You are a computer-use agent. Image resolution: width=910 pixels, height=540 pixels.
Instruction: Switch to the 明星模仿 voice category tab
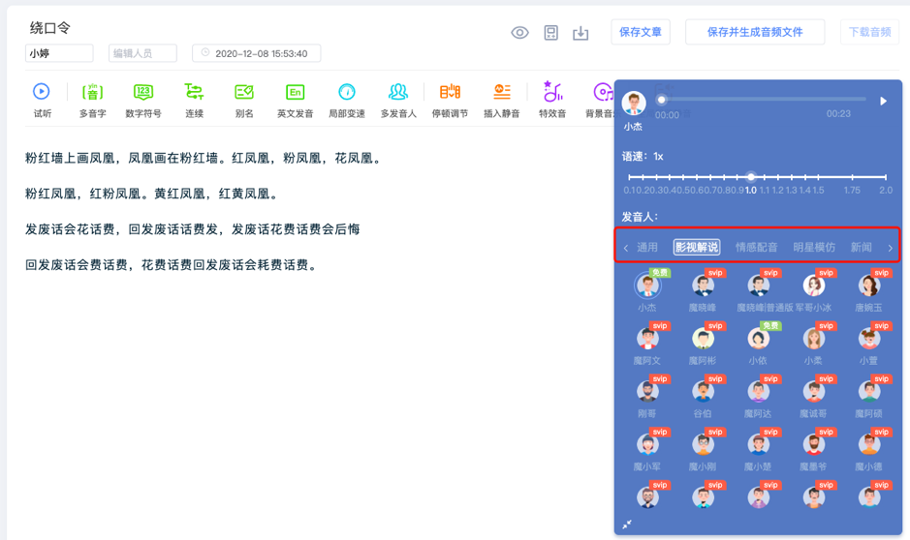pos(814,248)
